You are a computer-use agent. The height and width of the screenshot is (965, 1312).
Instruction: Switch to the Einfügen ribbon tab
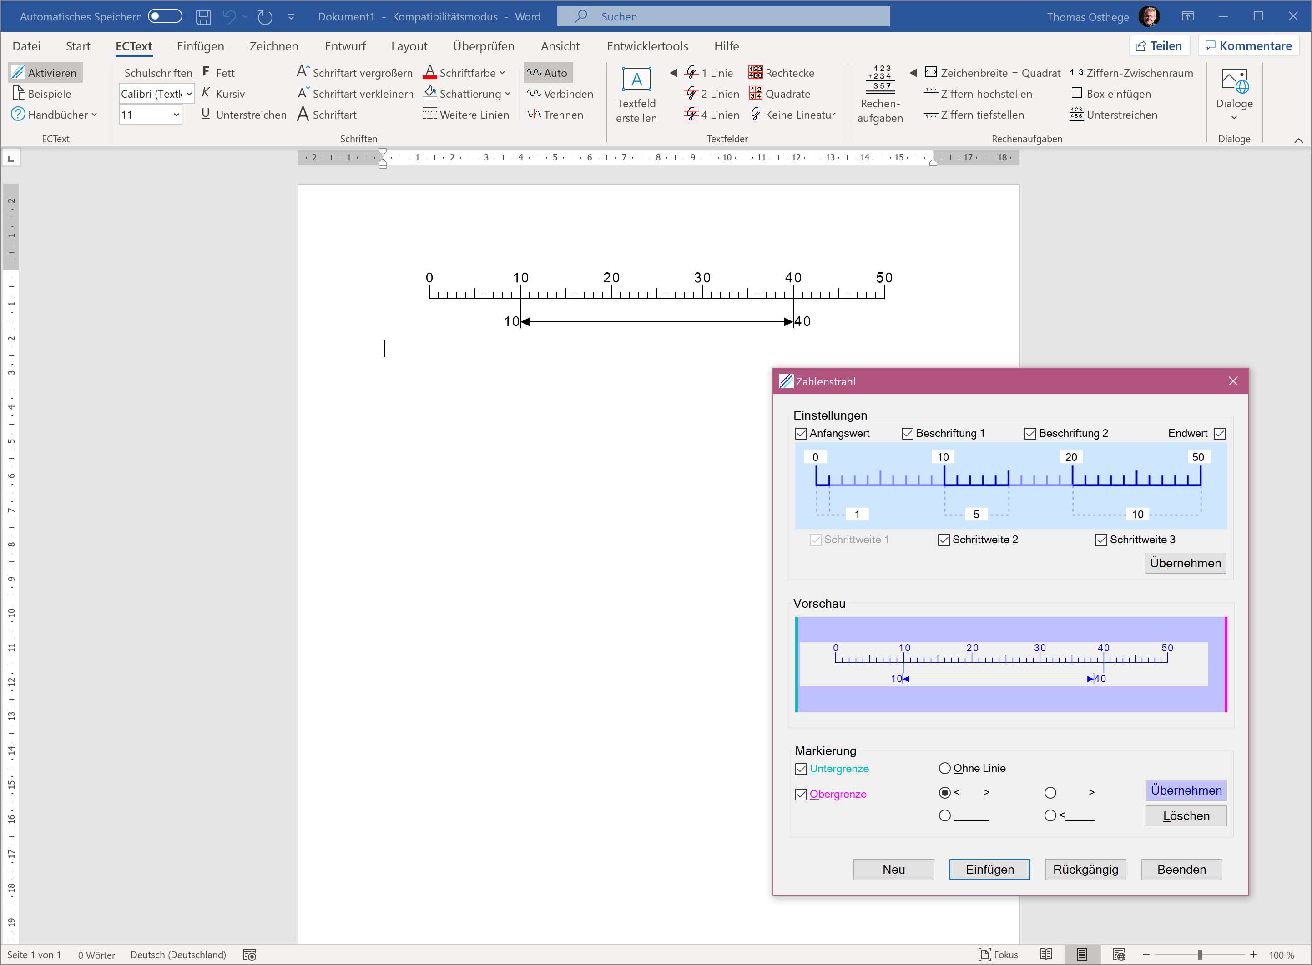point(201,46)
